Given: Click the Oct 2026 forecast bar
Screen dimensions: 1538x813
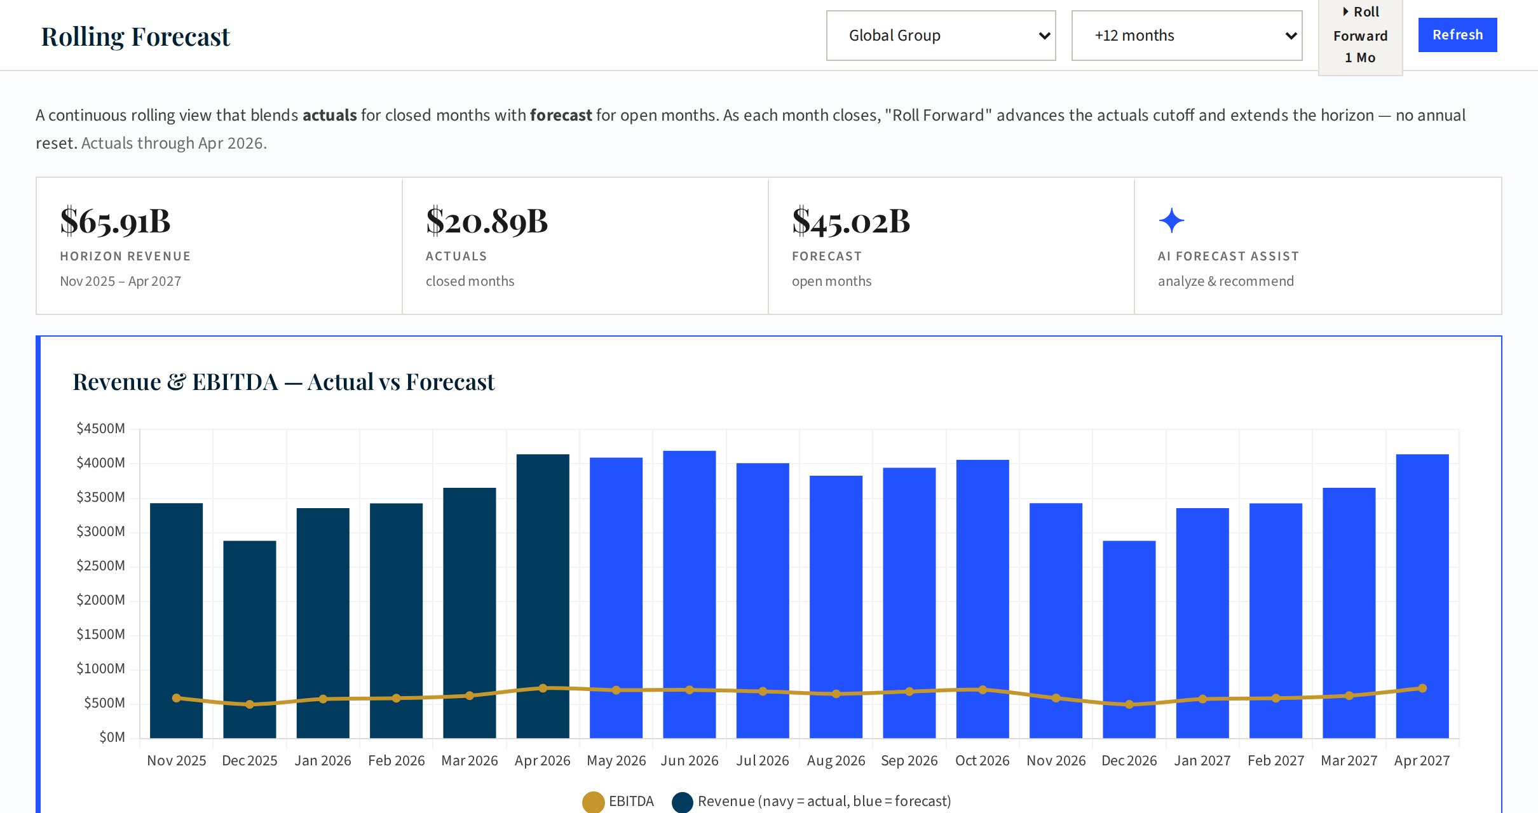Looking at the screenshot, I should click(983, 599).
